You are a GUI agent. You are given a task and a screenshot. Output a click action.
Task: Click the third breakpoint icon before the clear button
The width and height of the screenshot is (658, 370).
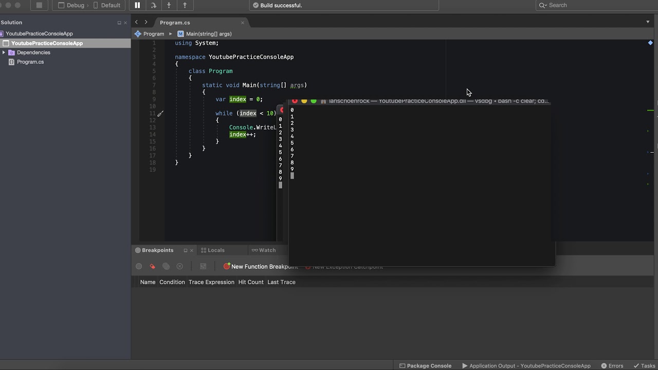166,266
